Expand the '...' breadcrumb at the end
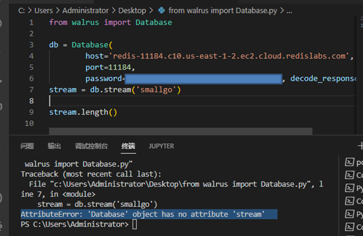This screenshot has width=363, height=236. point(290,11)
